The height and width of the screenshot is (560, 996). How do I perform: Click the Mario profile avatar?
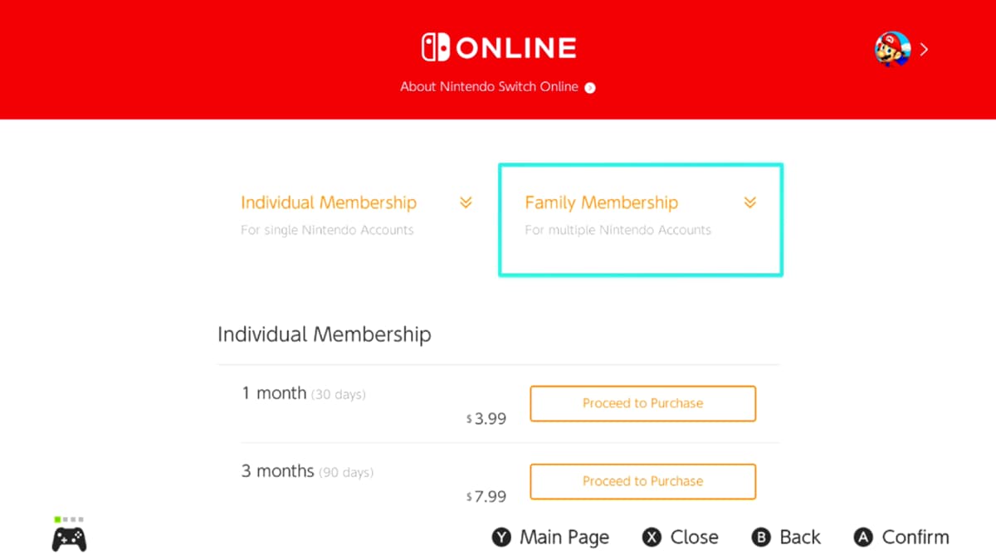coord(891,49)
